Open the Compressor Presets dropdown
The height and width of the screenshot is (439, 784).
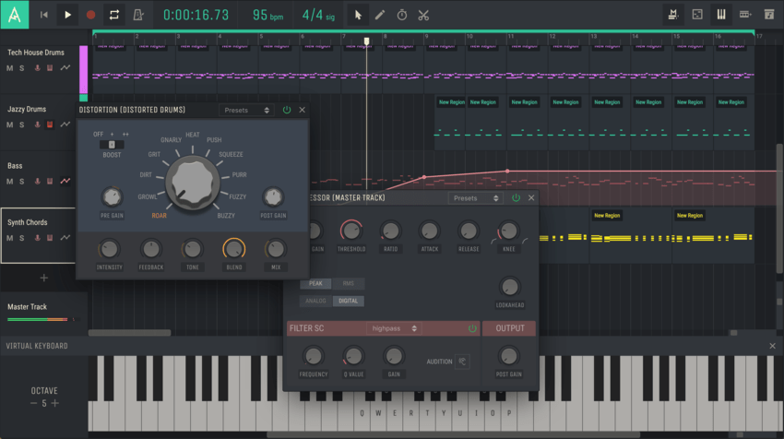(476, 198)
